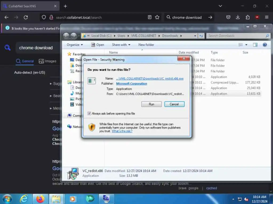Open the address bar history dropdown
This screenshot has width=273, height=204.
(195, 36)
